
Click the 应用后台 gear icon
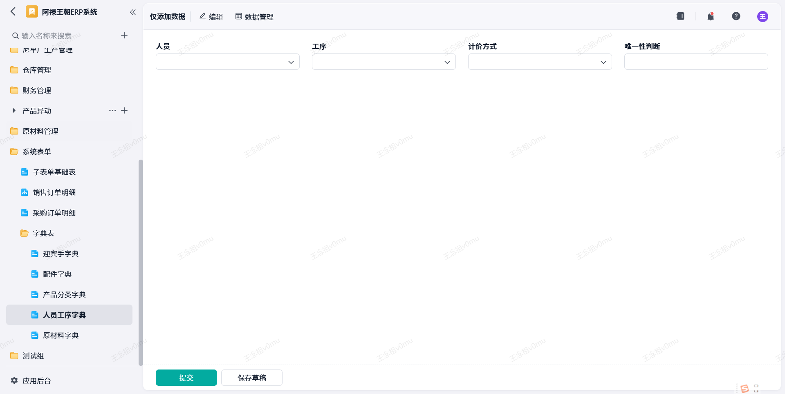tap(14, 381)
